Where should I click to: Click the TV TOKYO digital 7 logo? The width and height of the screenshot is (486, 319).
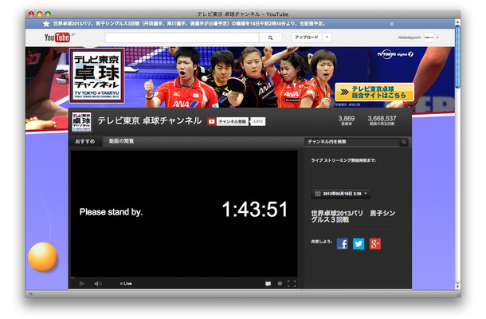click(395, 54)
